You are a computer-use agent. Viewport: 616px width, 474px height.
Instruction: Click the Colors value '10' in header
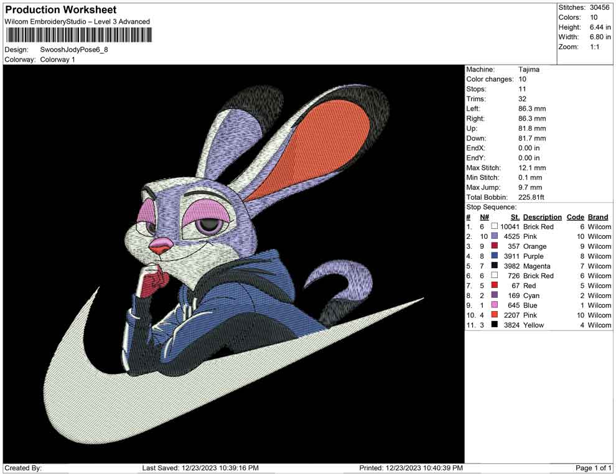[x=594, y=17]
